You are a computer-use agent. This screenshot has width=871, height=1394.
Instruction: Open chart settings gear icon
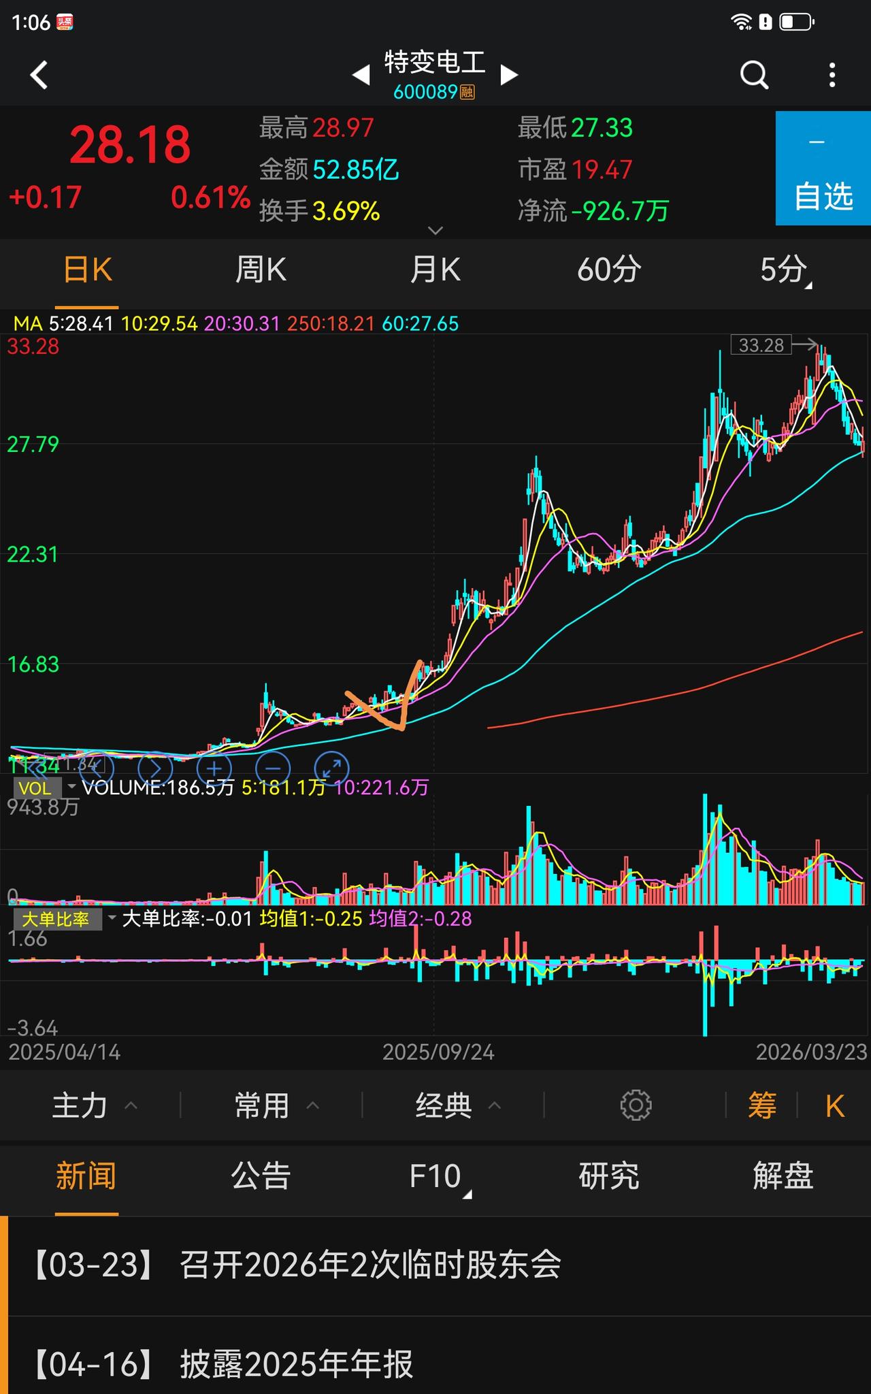pyautogui.click(x=636, y=1105)
